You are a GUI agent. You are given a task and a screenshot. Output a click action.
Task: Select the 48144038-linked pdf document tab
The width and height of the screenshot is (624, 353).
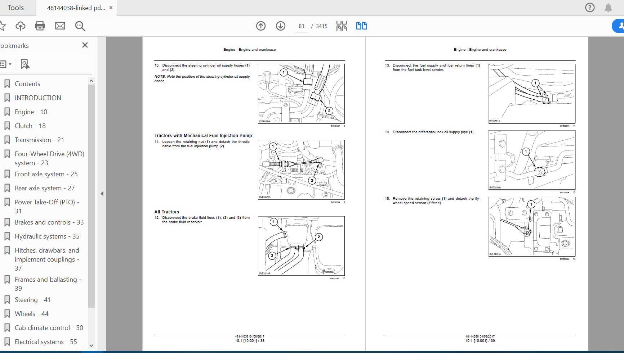click(x=76, y=8)
